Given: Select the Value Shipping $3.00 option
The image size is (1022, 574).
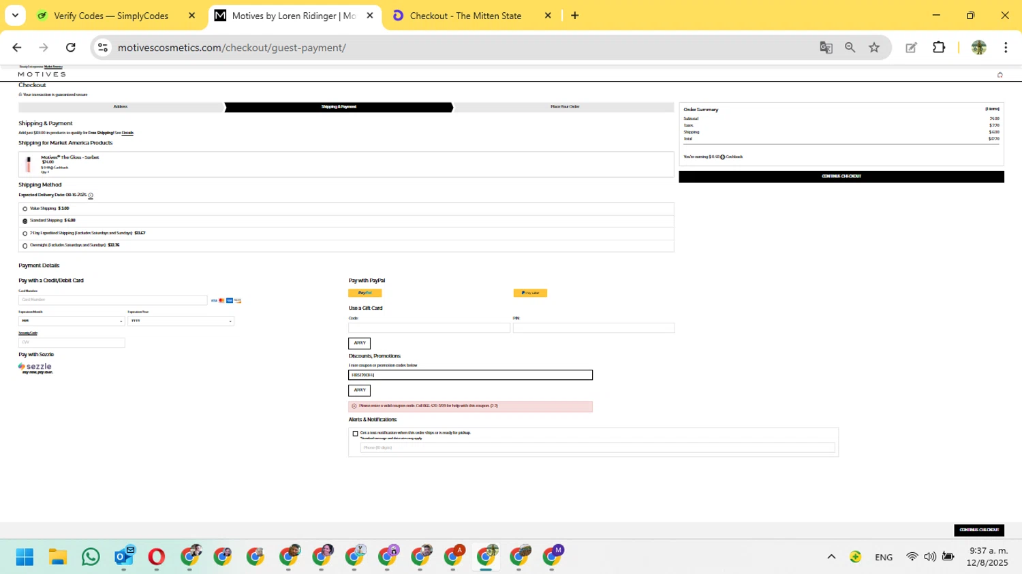Looking at the screenshot, I should (25, 209).
